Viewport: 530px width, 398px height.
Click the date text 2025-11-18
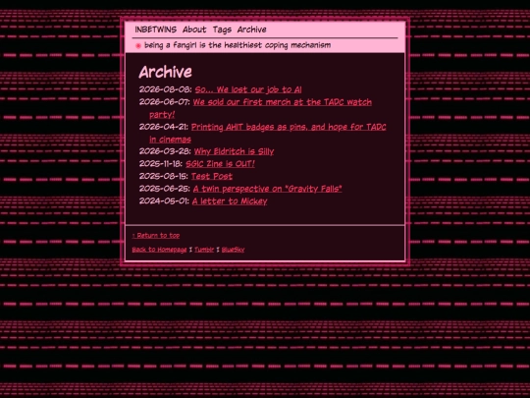161,164
